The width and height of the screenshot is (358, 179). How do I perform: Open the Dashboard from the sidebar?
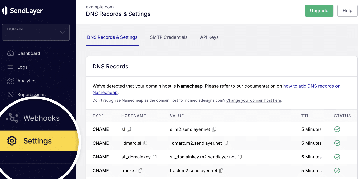pos(28,53)
